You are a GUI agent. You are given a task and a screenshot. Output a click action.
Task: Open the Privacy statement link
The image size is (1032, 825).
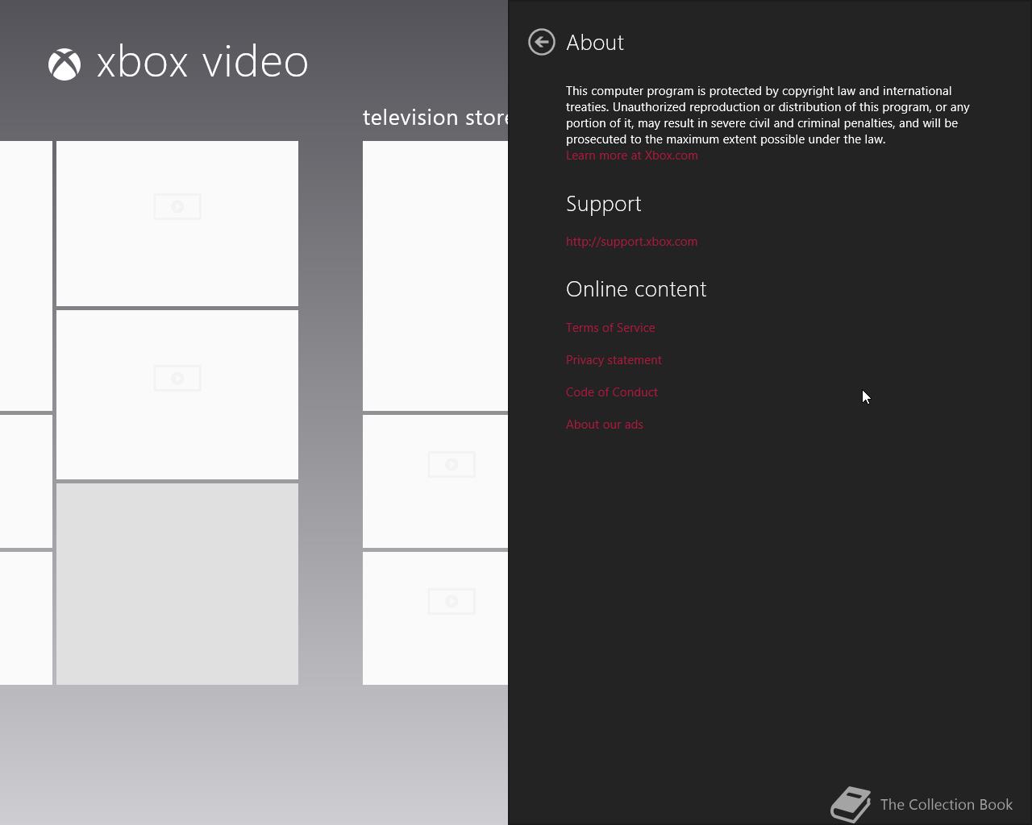tap(614, 360)
